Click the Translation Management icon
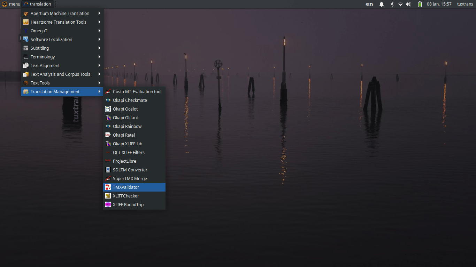 [26, 92]
